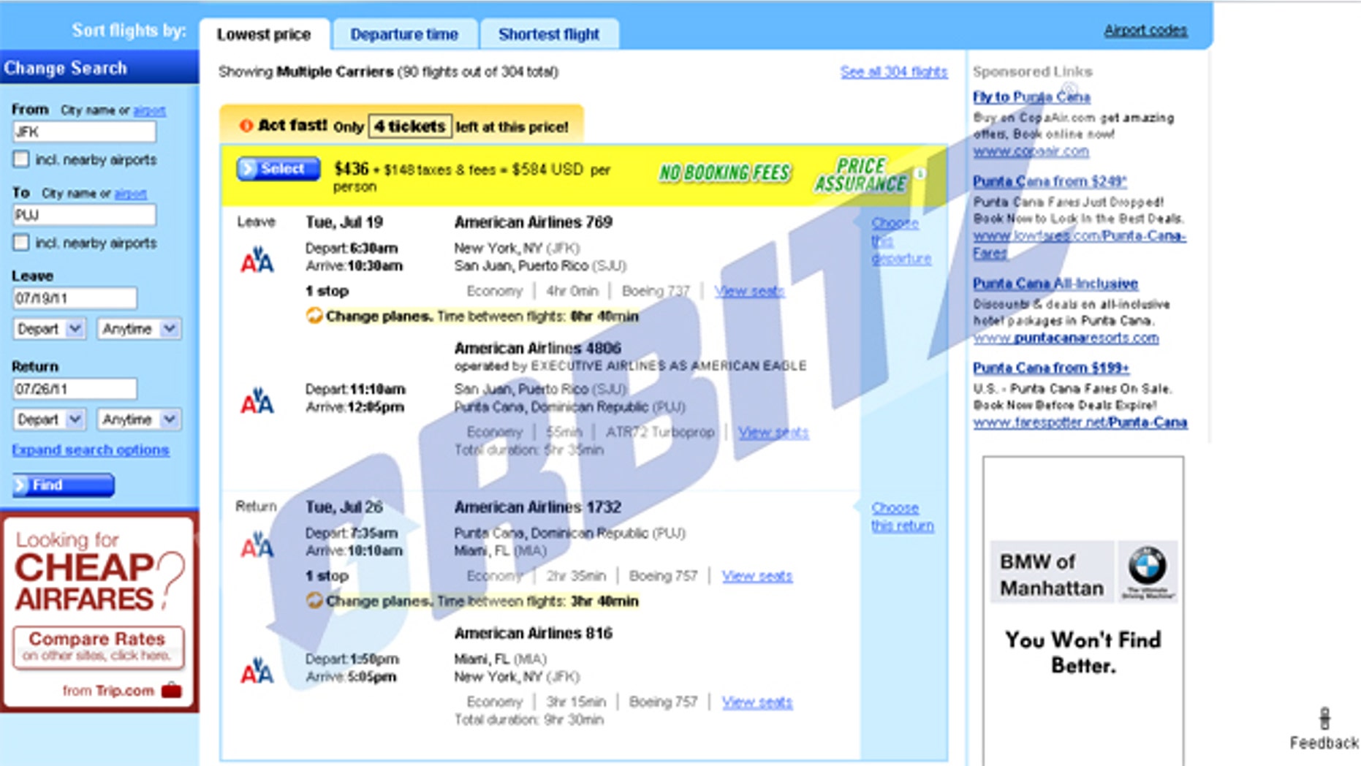Open the Feedback microphone icon
Viewport: 1361px width, 766px height.
pos(1324,718)
